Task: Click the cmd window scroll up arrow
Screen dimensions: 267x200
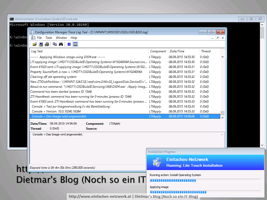Action: pyautogui.click(x=262, y=25)
